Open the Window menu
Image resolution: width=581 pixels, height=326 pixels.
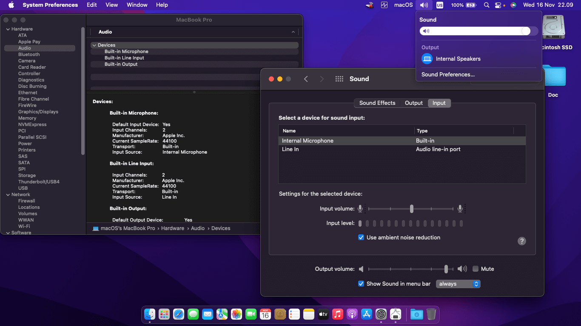click(137, 5)
